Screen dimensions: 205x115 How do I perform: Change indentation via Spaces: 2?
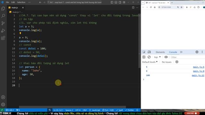(x=69, y=110)
